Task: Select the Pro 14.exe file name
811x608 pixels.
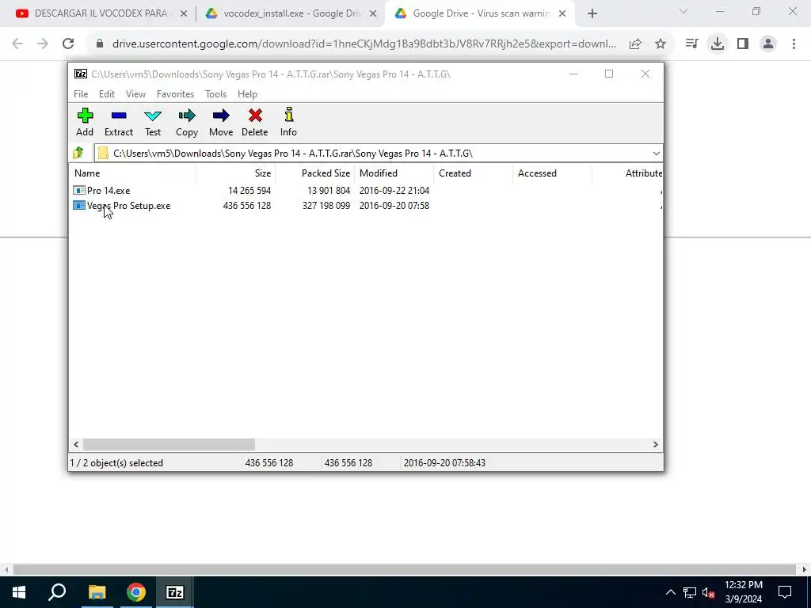Action: click(x=109, y=190)
